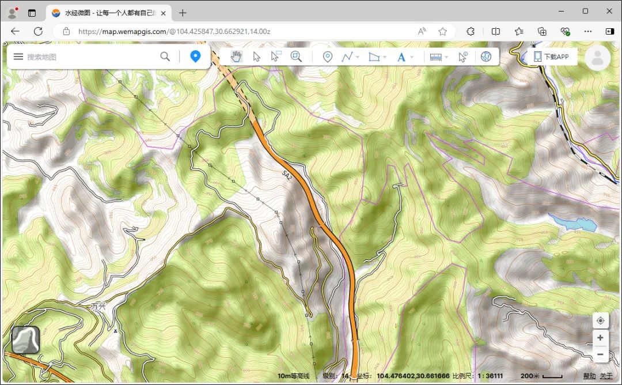Click the 帮助 link
Screen dimensions: 622x385
coord(589,376)
